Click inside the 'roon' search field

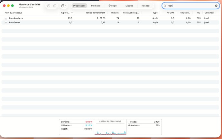pos(190,6)
